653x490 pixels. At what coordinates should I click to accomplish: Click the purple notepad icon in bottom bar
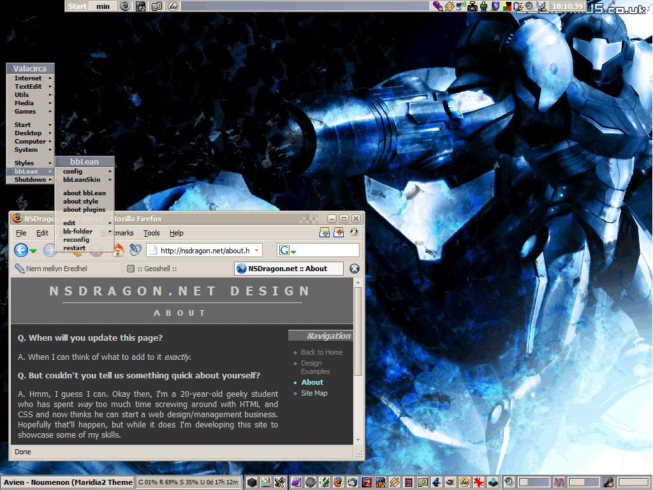coord(297,482)
